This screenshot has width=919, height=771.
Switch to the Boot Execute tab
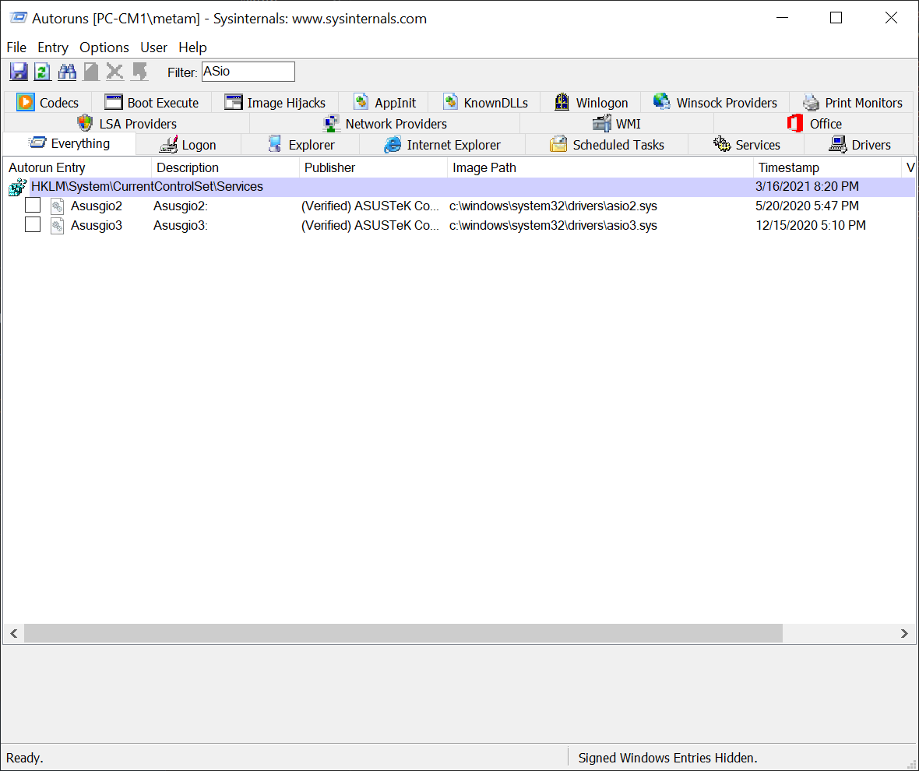[x=152, y=103]
